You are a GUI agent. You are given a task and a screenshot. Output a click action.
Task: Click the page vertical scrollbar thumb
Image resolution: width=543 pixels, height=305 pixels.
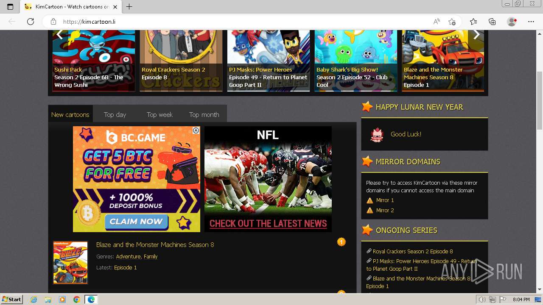(x=539, y=100)
